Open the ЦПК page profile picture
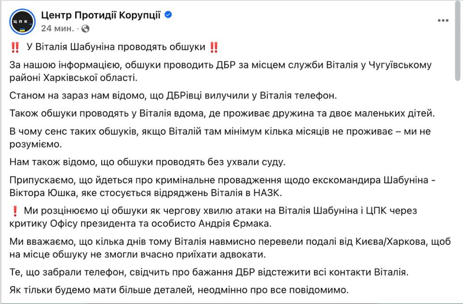Screen dimensions: 463x304 23,22
